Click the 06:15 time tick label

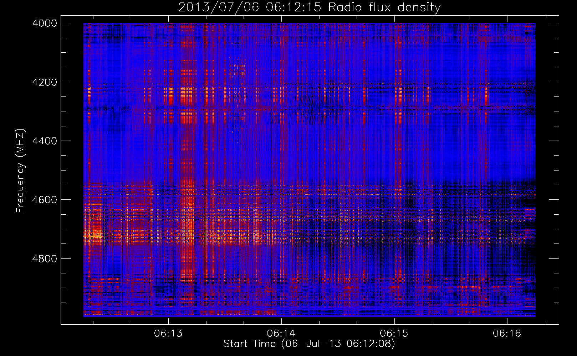(394, 333)
